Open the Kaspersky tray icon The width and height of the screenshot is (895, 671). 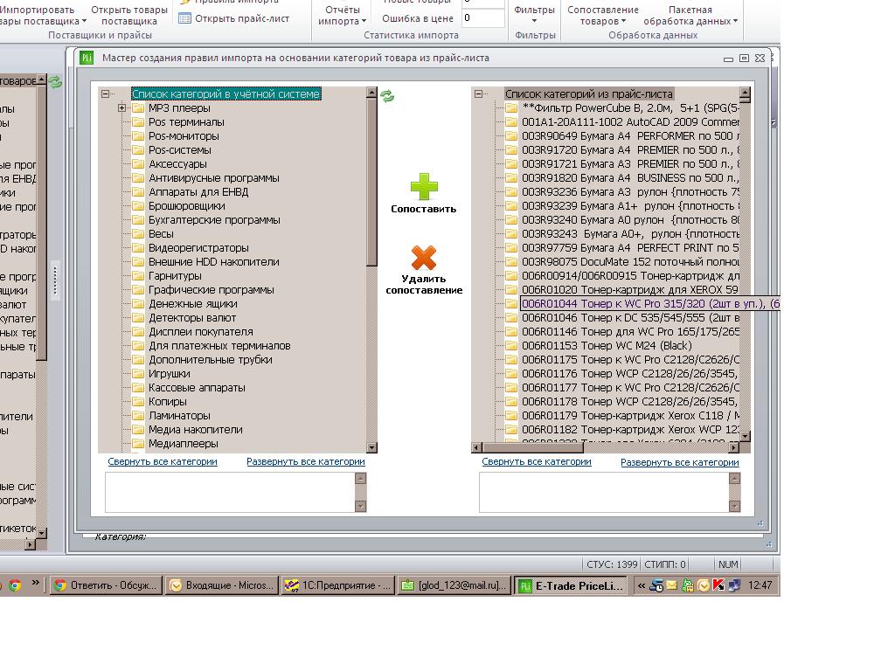[718, 585]
